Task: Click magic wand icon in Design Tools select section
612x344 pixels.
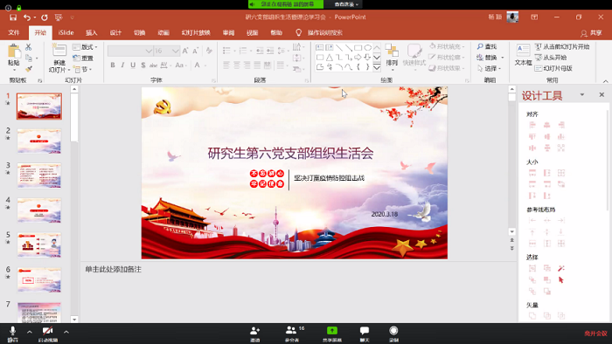Action: (561, 268)
